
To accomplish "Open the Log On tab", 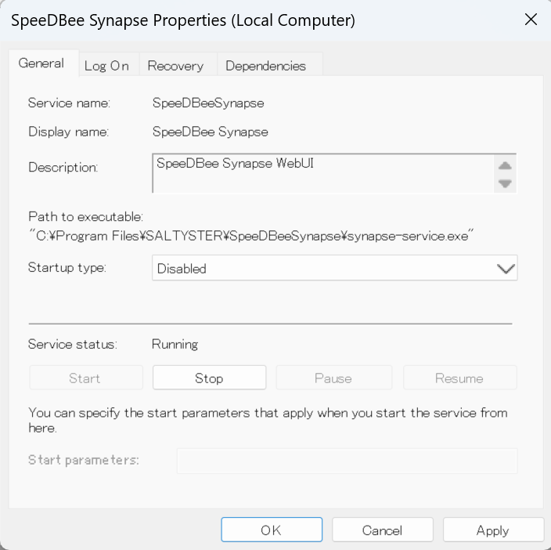I will pos(106,66).
